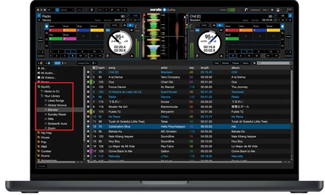Image resolution: width=325 pixels, height=195 pixels.
Task: Switch to the Files tab
Action: point(217,63)
